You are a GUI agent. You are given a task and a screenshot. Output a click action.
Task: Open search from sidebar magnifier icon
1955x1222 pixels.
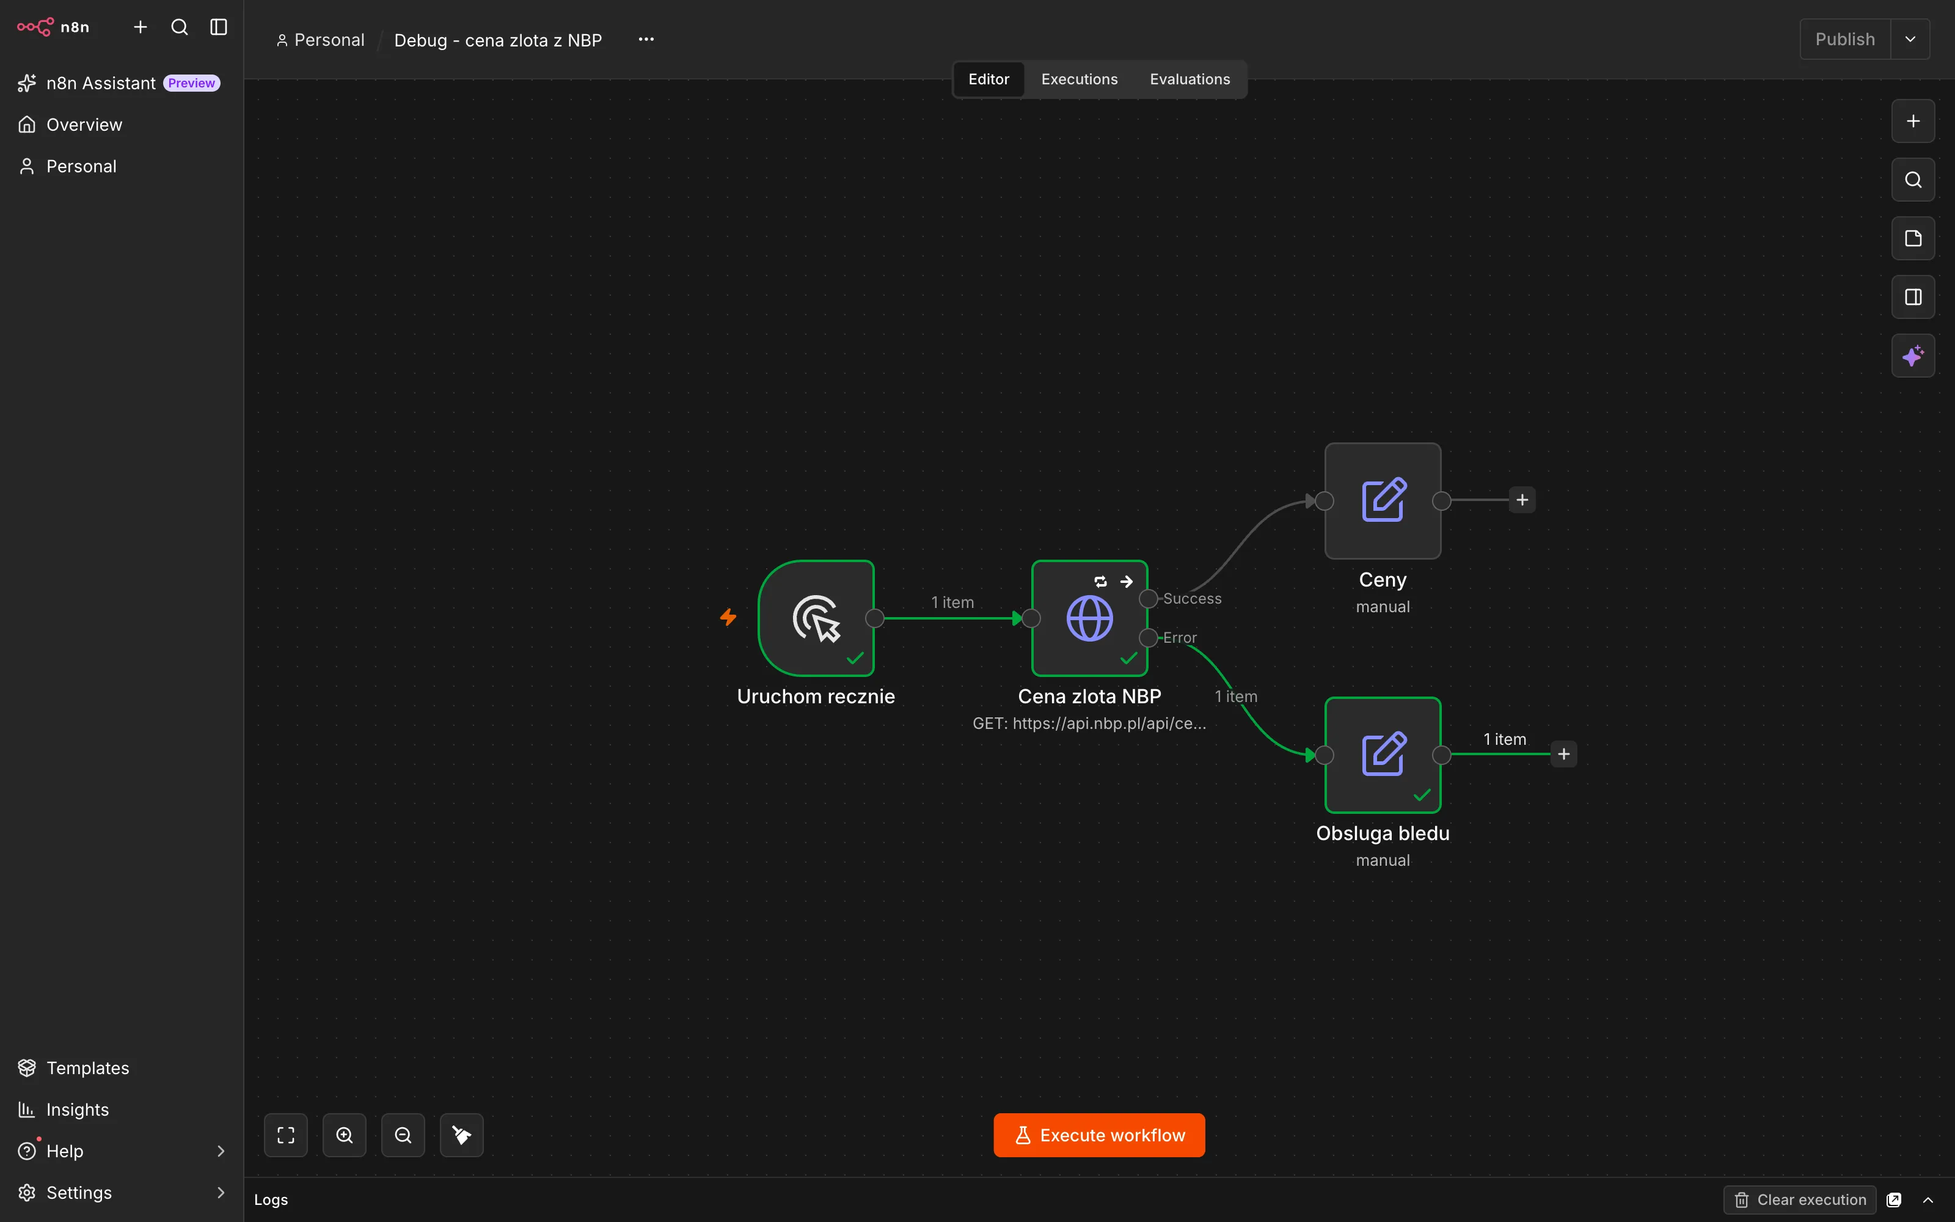180,27
